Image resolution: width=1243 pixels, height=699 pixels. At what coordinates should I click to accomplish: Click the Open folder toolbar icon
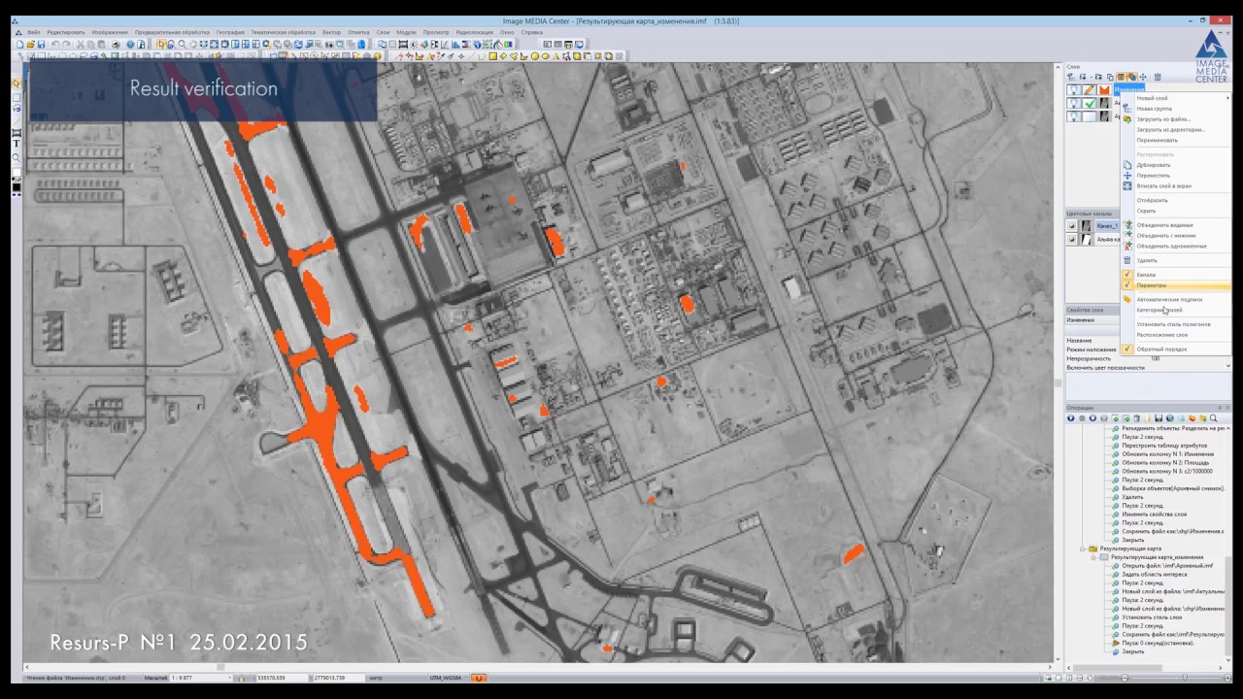[31, 45]
